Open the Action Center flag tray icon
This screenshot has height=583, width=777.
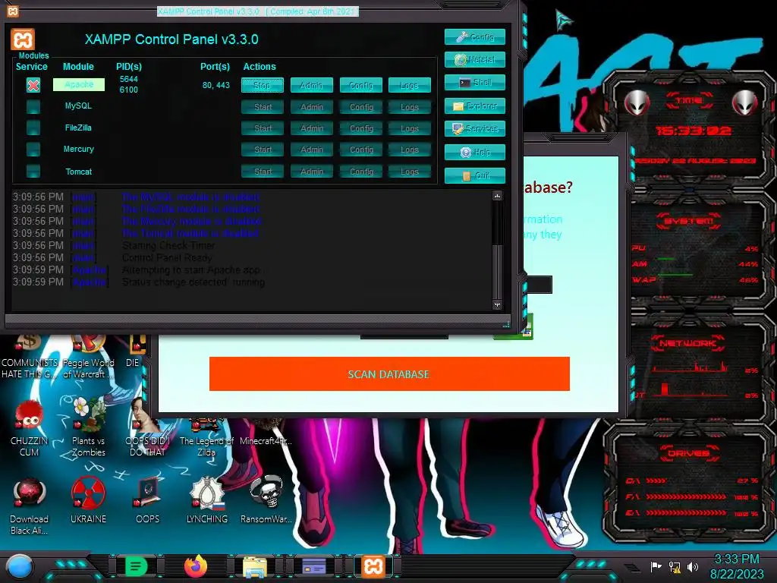click(x=656, y=566)
